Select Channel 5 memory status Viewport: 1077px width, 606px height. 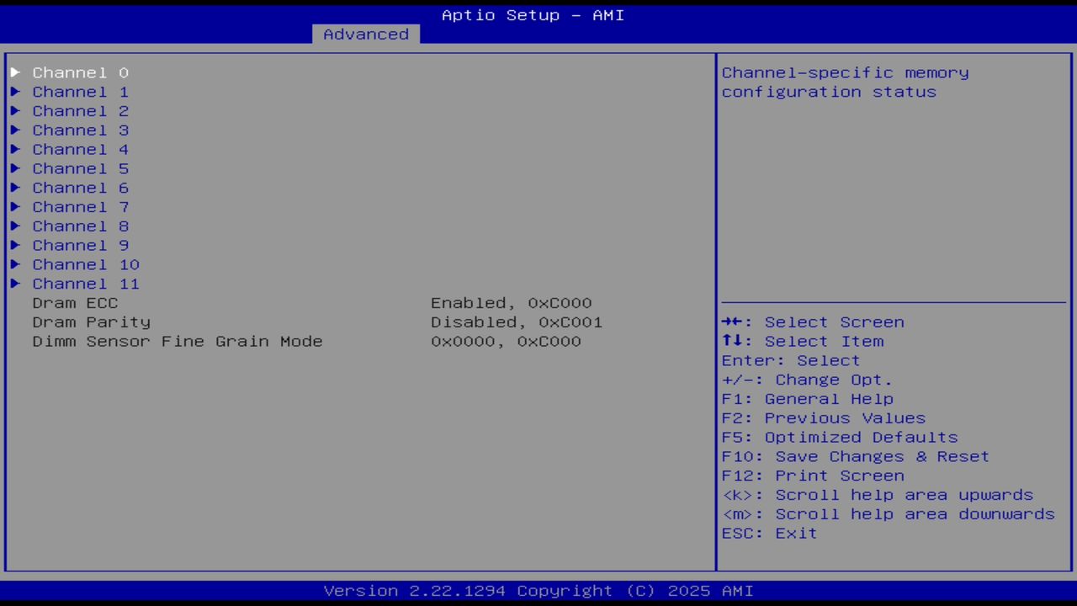(80, 168)
